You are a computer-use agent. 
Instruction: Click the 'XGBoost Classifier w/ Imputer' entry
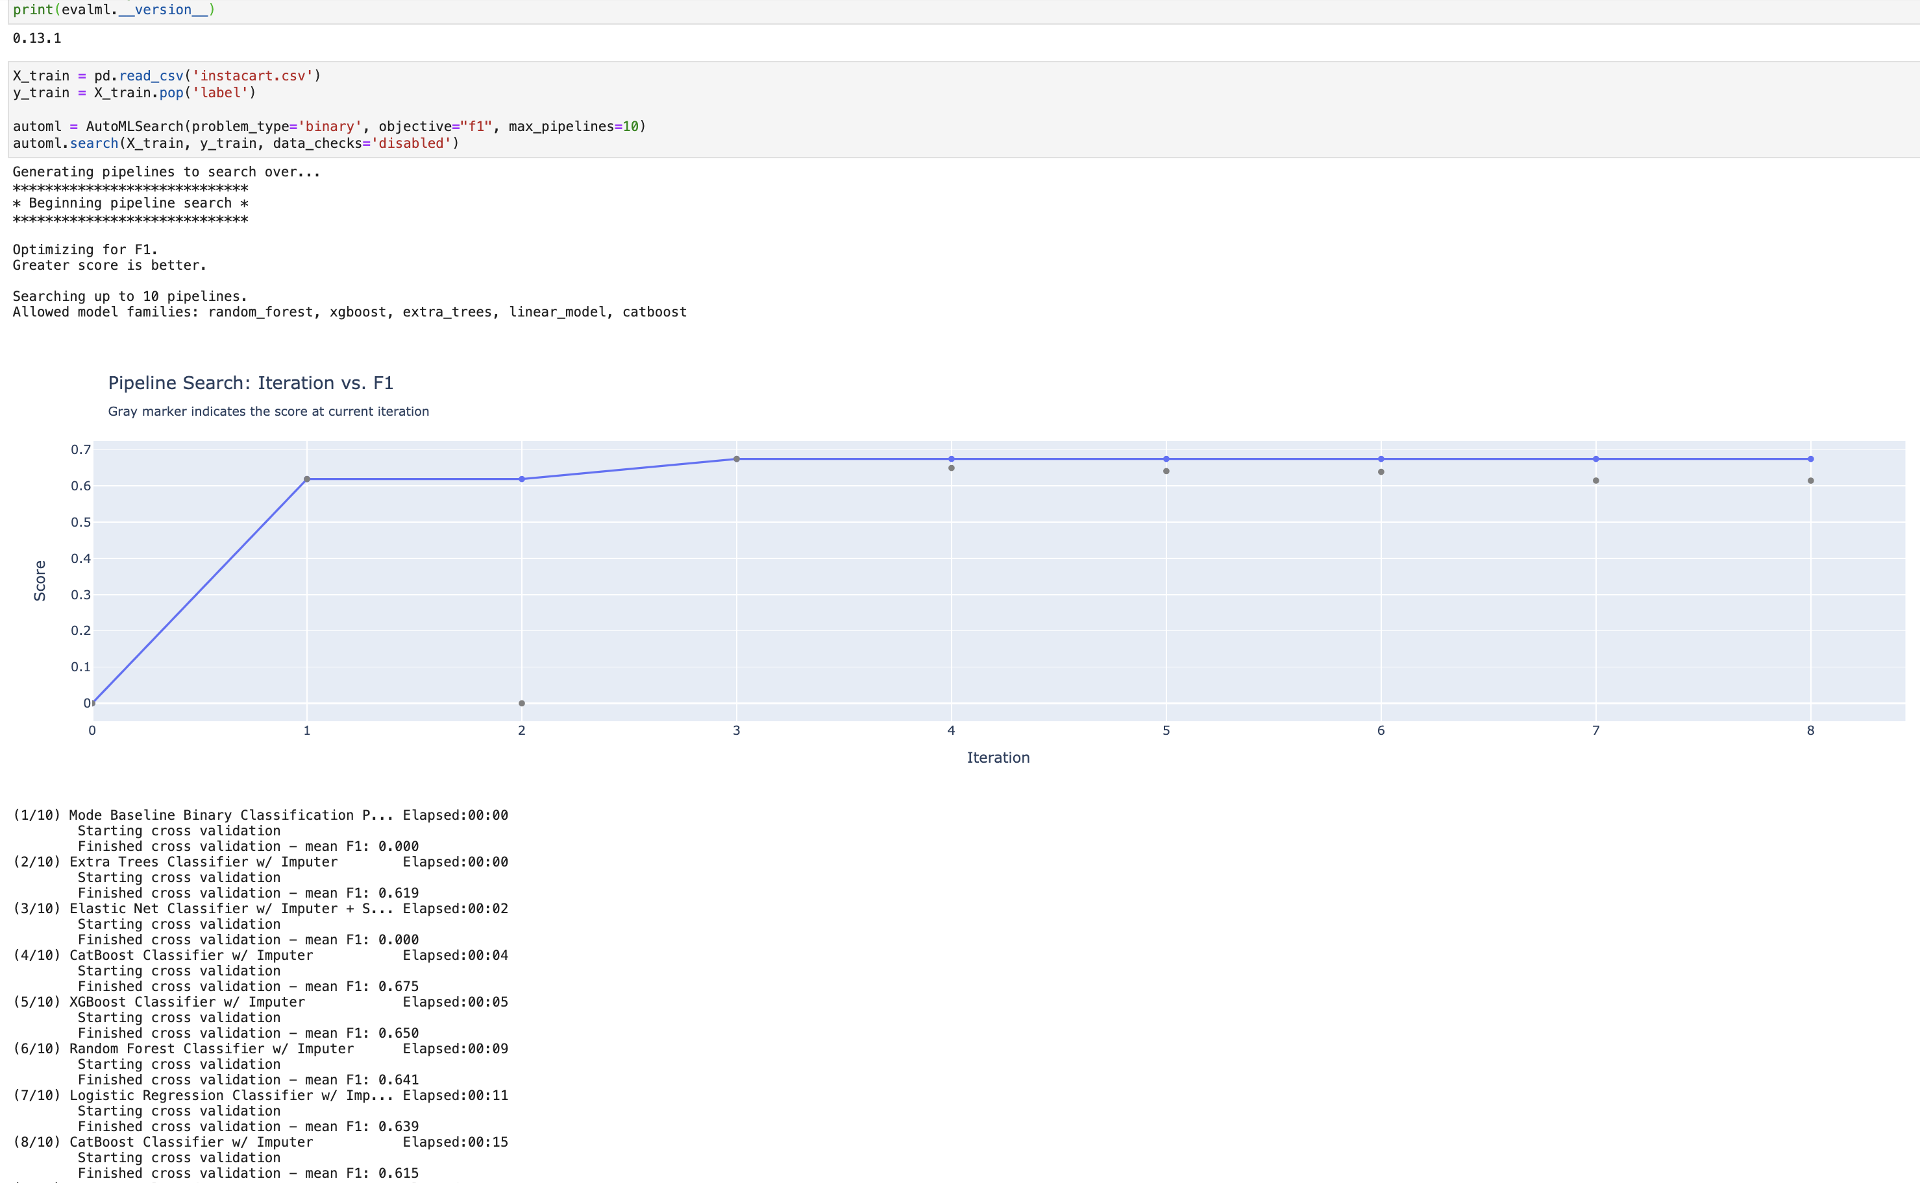coord(186,1001)
